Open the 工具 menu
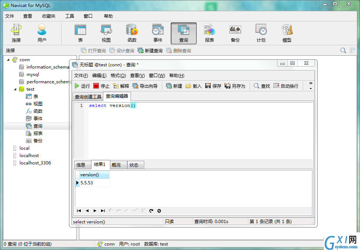This screenshot has width=360, height=250. point(70,16)
